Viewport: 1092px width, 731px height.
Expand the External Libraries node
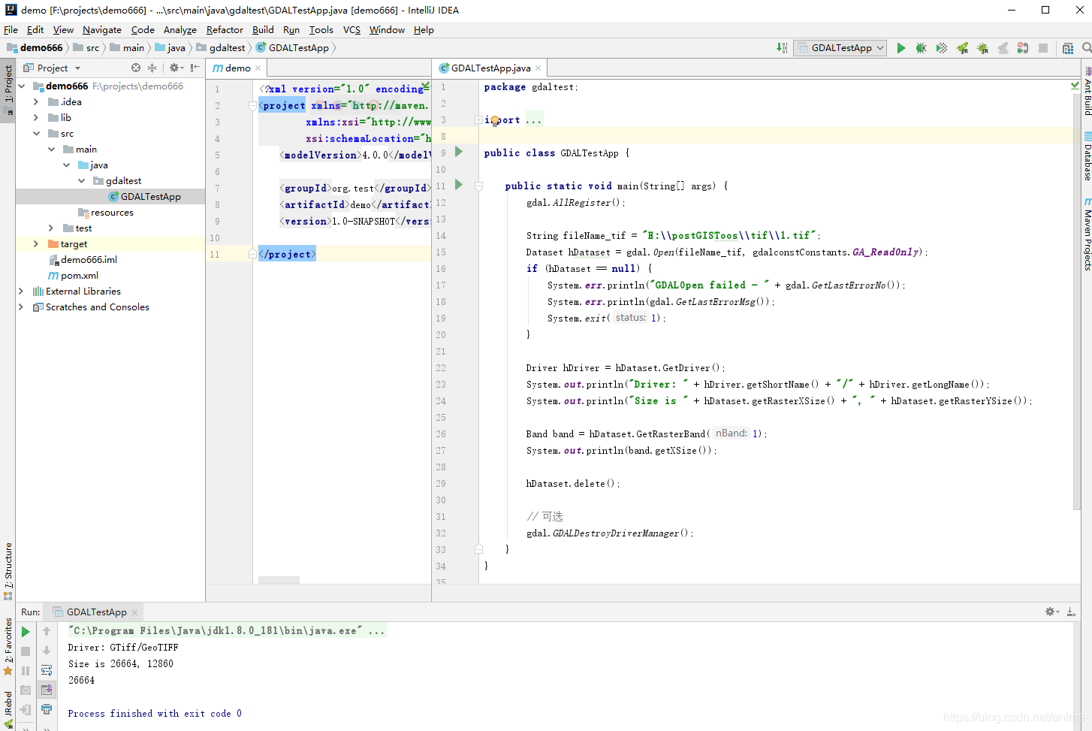(x=21, y=291)
